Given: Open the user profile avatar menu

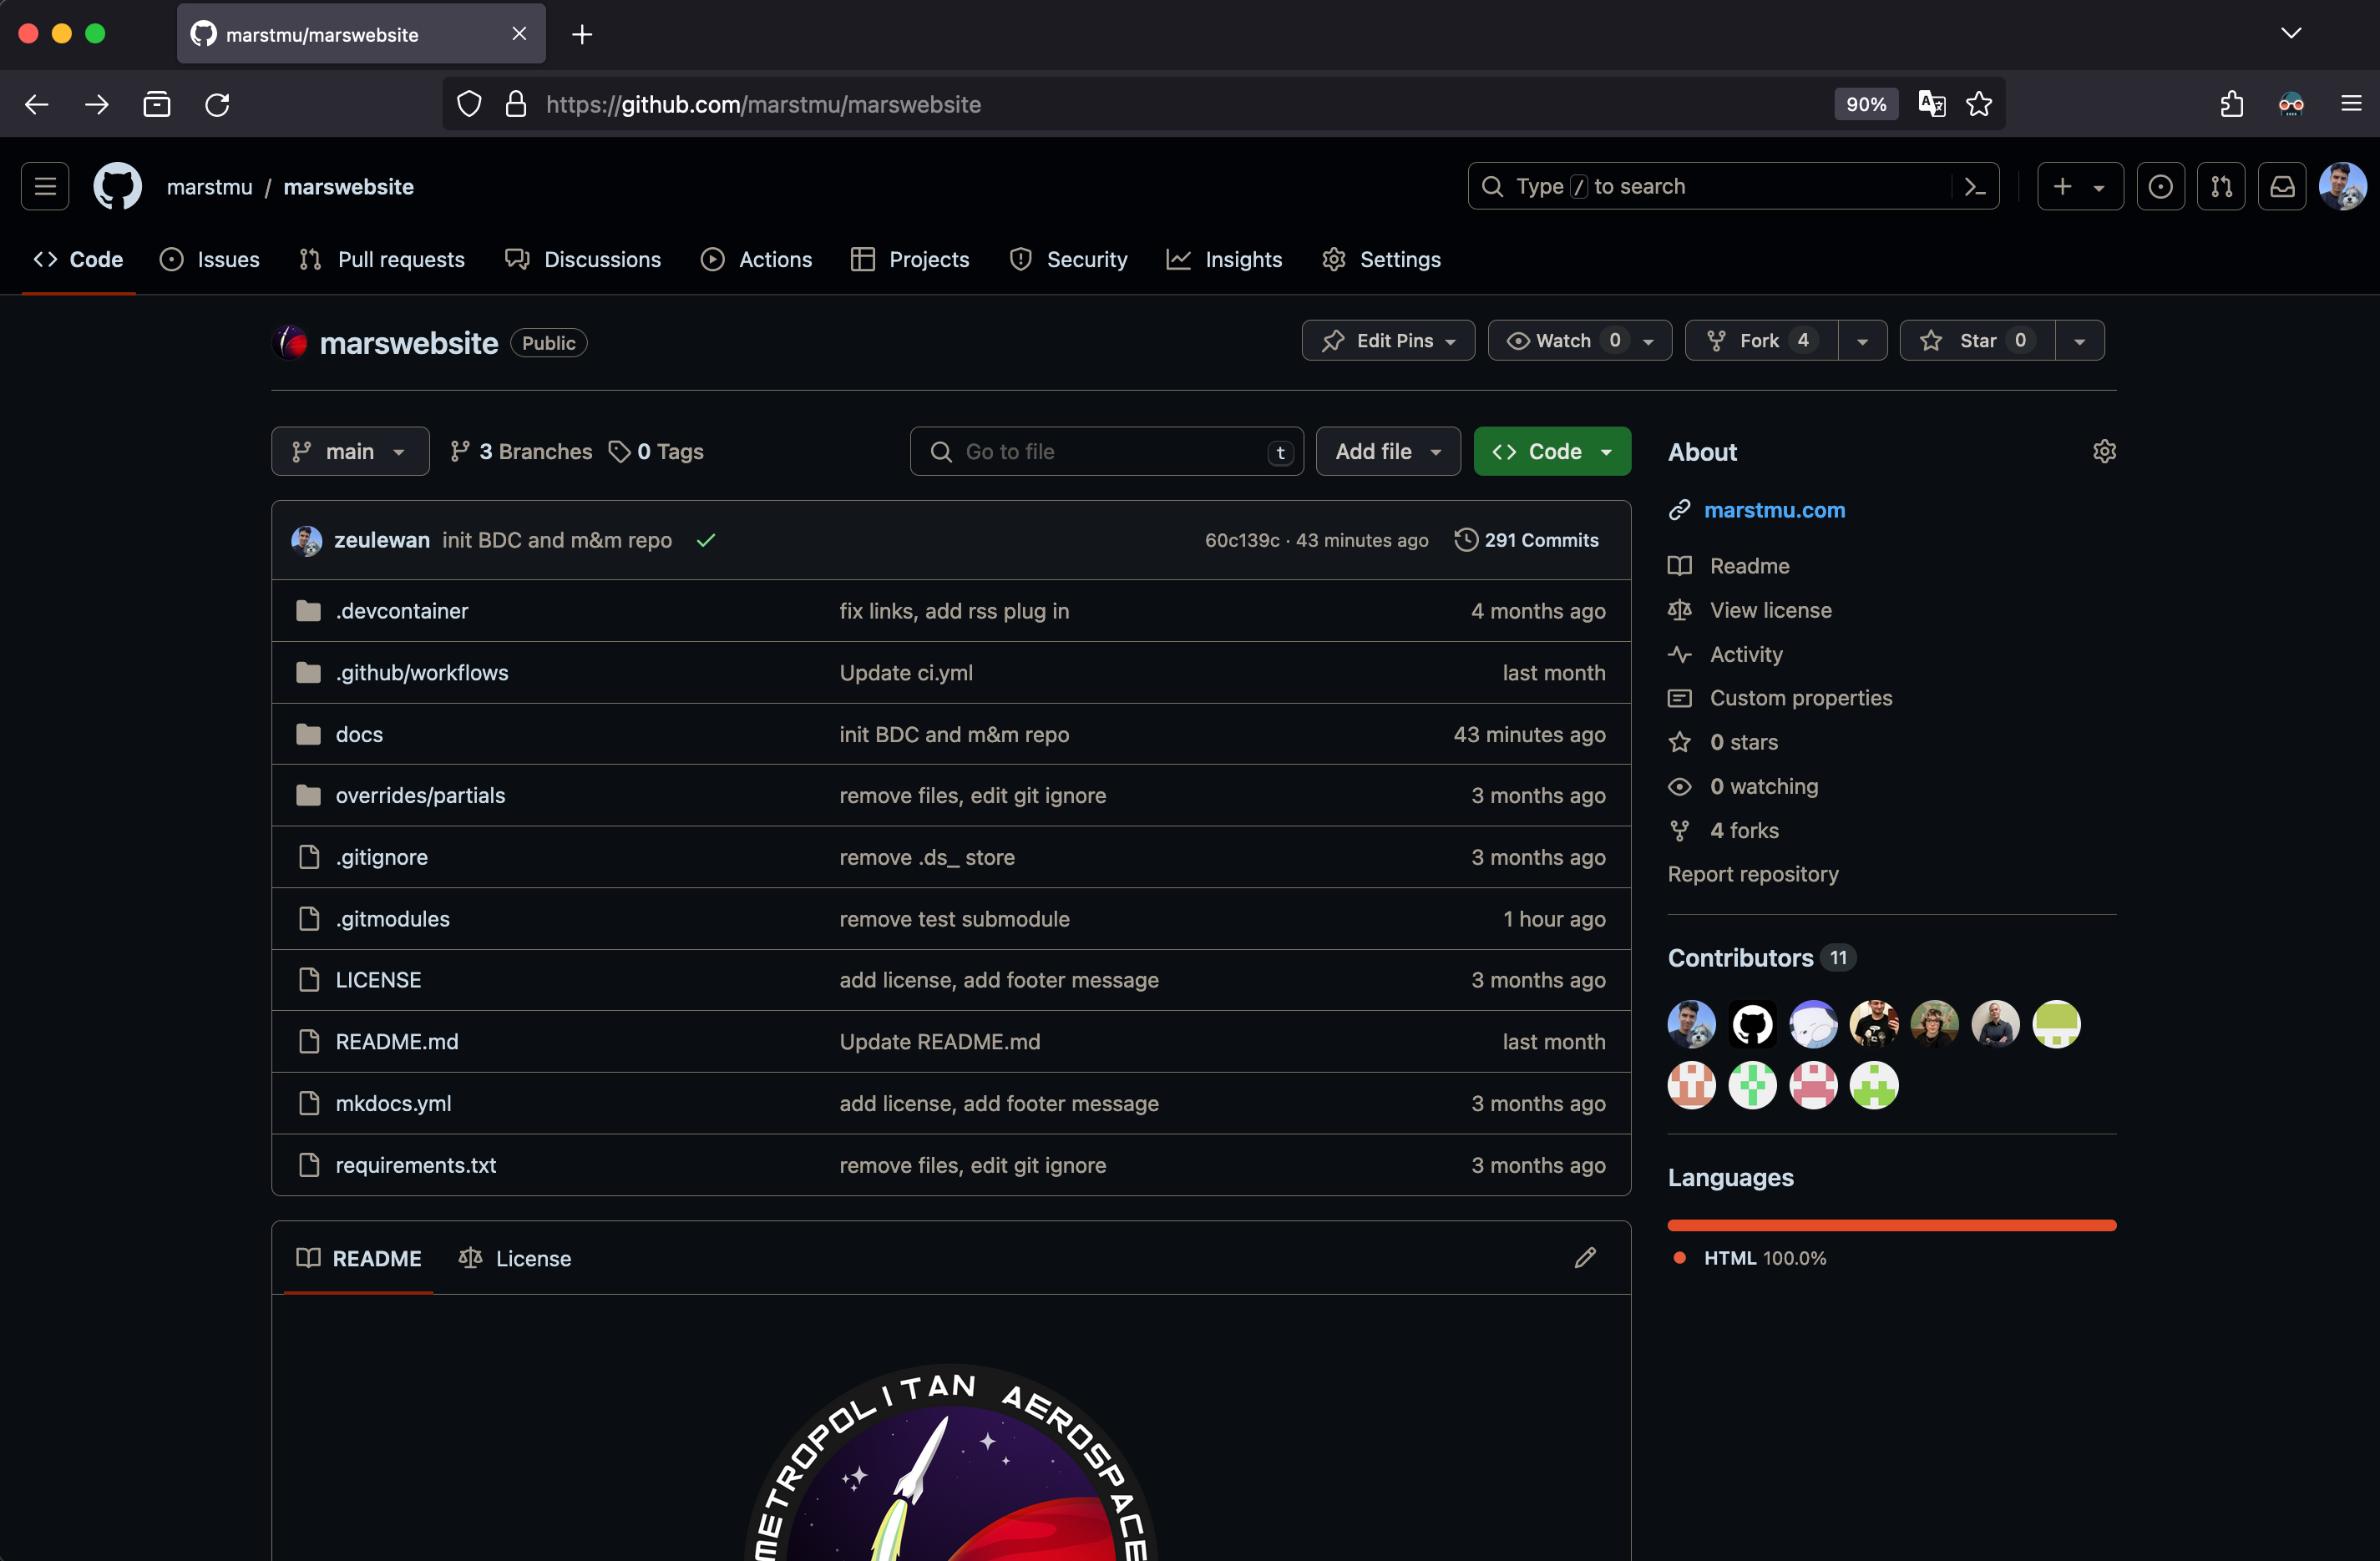Looking at the screenshot, I should tap(2342, 187).
